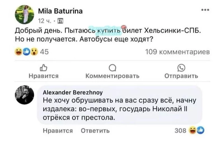
Task: View the comment's 308 reactions count
Action: point(179,130)
